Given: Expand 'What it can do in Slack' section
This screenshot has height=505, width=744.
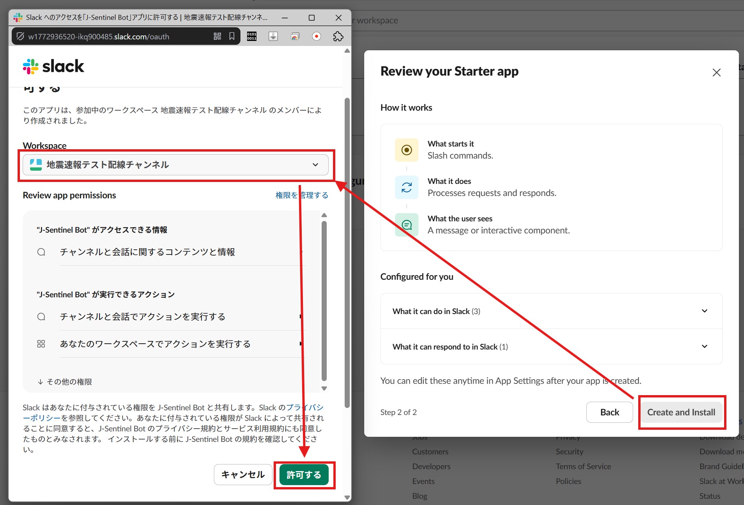Looking at the screenshot, I should click(551, 311).
